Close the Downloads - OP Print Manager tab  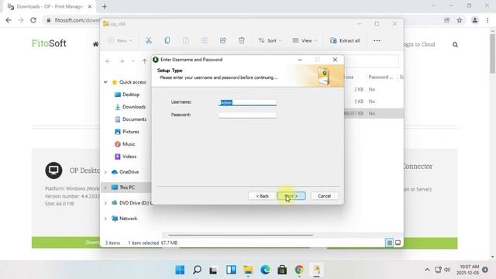click(90, 6)
